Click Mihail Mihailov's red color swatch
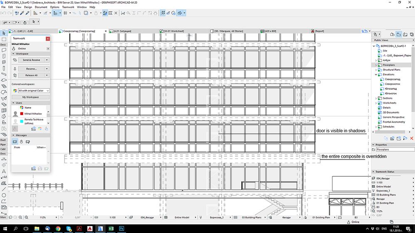This screenshot has width=415, height=233. tap(22, 114)
